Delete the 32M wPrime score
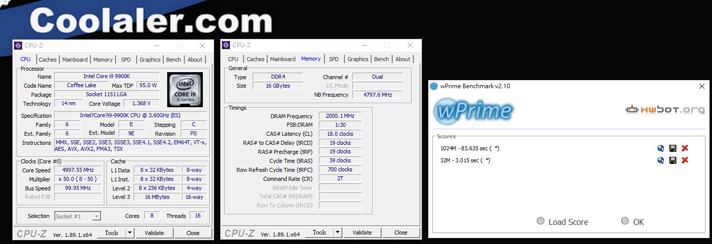The height and width of the screenshot is (244, 712). (x=685, y=160)
